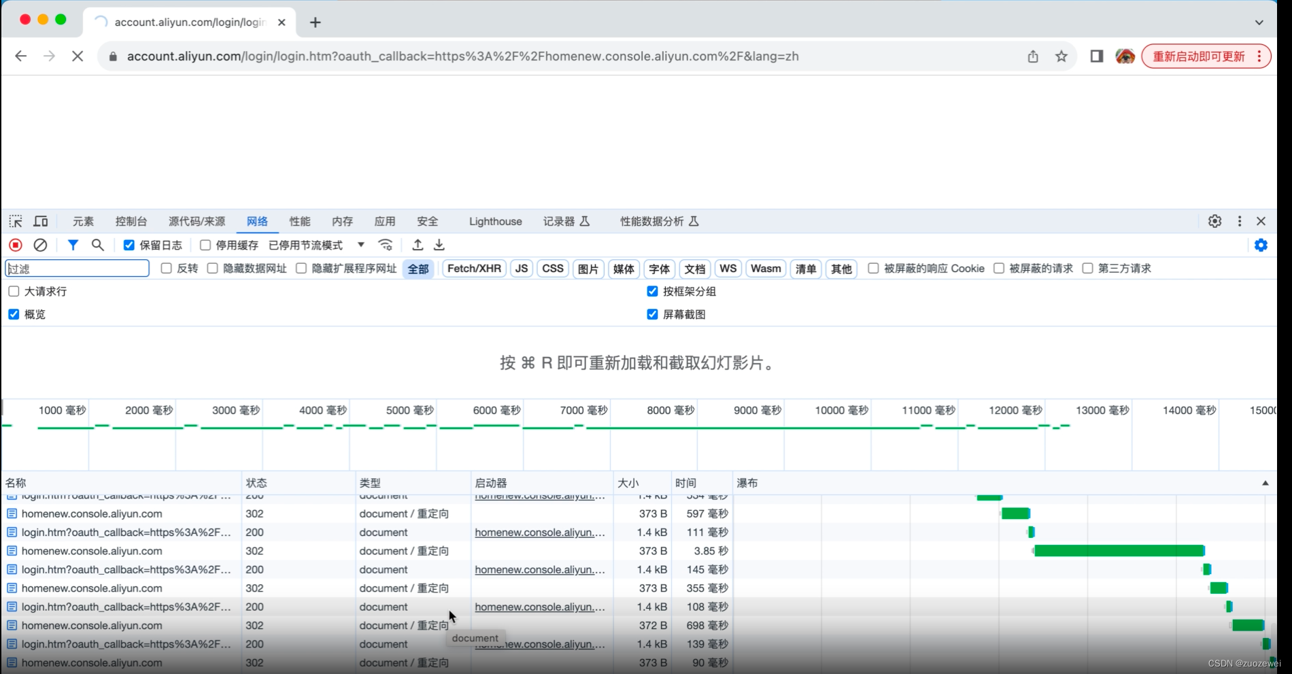This screenshot has width=1292, height=674.
Task: Select the 全部 filter
Action: [418, 269]
